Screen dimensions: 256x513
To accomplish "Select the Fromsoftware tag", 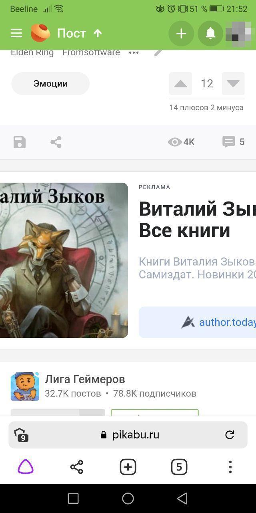I will pos(91,53).
